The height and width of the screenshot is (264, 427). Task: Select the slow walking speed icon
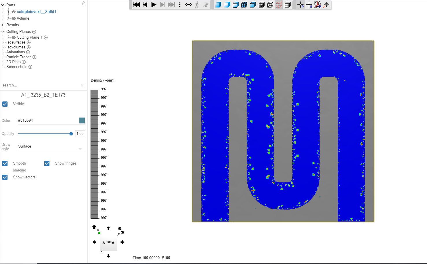[x=197, y=5]
